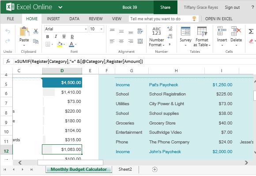This screenshot has height=176, width=256.
Task: Click Comma Style icon
Action: [x=170, y=44]
